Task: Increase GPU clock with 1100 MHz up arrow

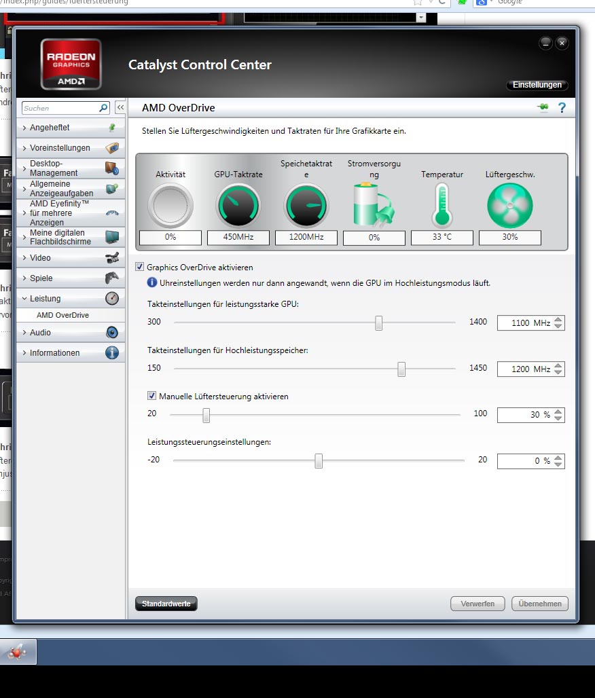Action: [558, 319]
